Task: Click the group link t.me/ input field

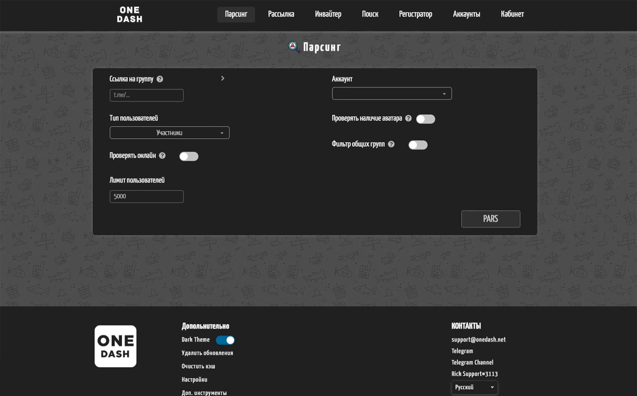Action: 146,95
